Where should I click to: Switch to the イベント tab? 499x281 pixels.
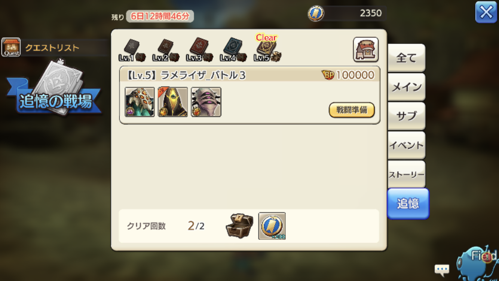[406, 145]
